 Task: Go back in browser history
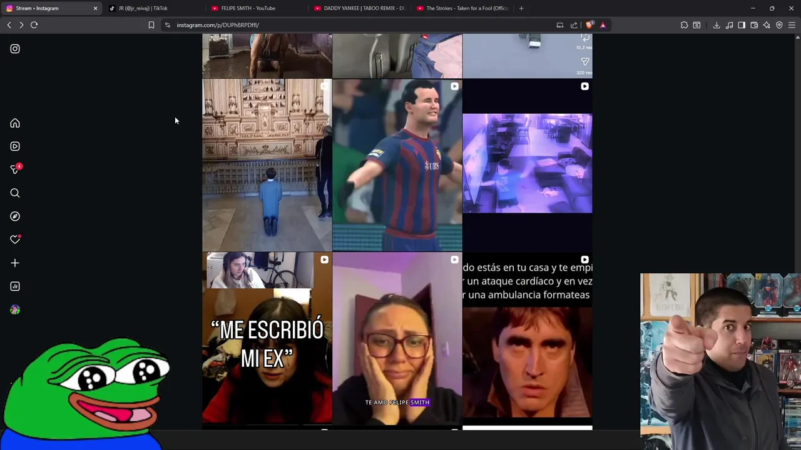9,25
